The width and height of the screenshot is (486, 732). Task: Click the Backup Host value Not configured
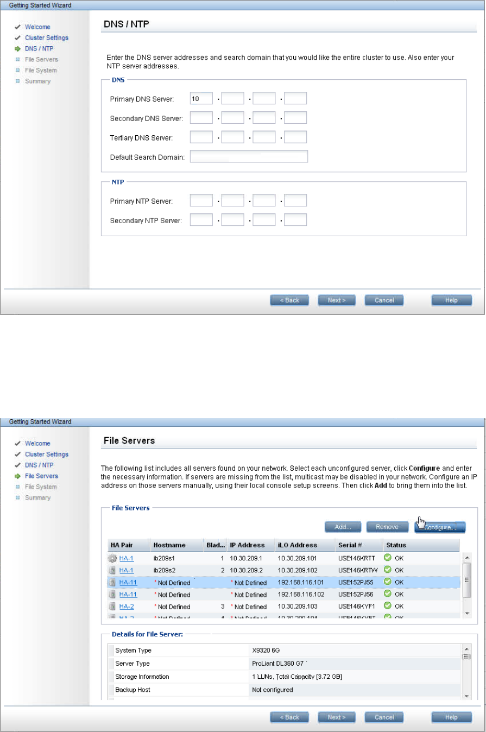click(x=273, y=690)
